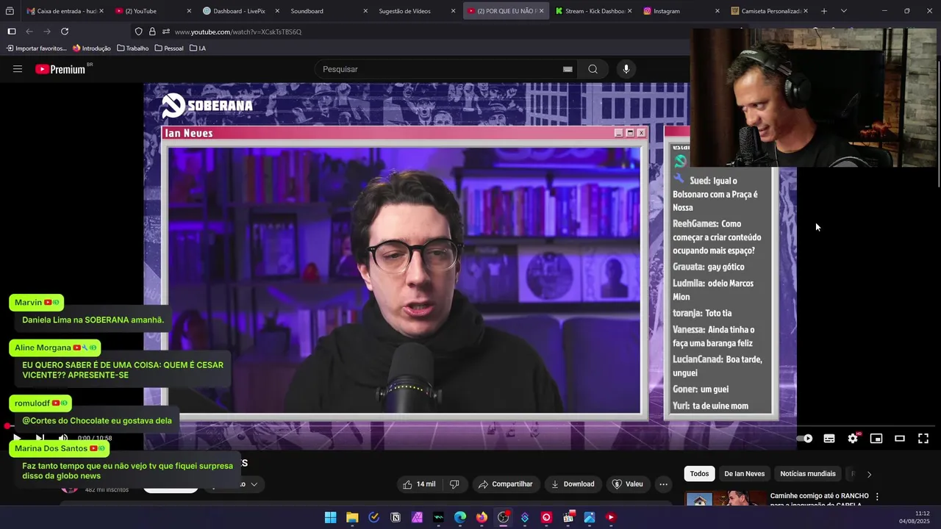Select the Todos filter chip
The height and width of the screenshot is (529, 941).
(699, 474)
